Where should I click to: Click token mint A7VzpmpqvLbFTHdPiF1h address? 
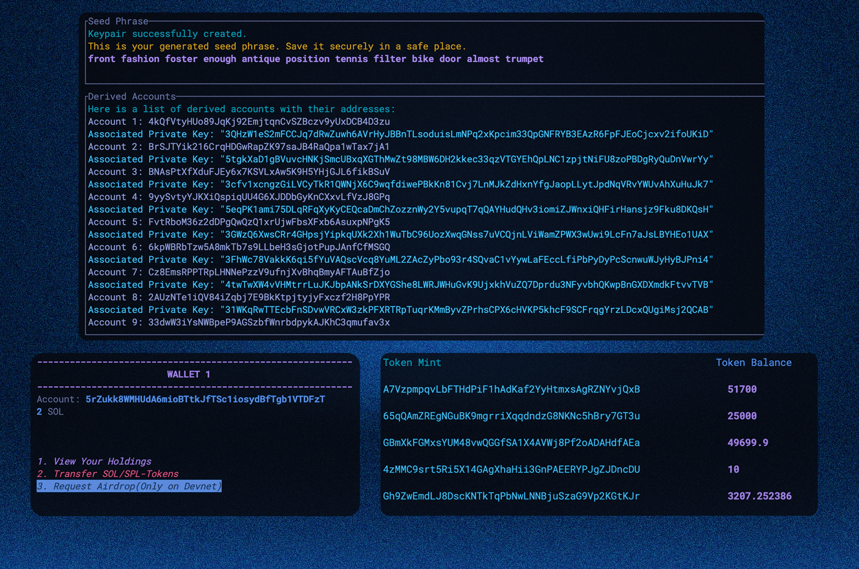pyautogui.click(x=511, y=389)
